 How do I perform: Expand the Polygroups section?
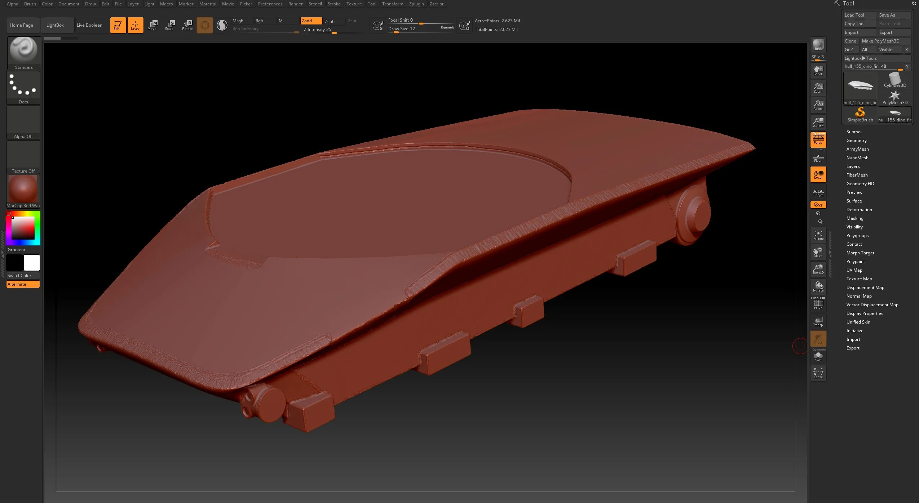[x=857, y=236]
